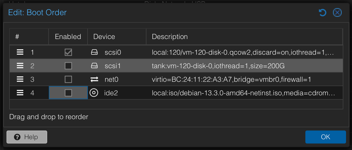
Task: Click the ide2 CD-ROM disc icon
Action: pyautogui.click(x=94, y=93)
